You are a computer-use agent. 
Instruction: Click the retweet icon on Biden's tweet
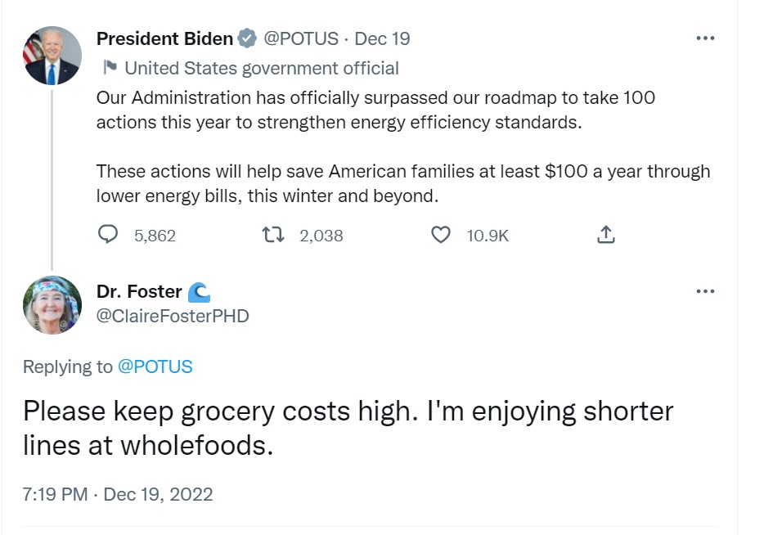pos(271,235)
